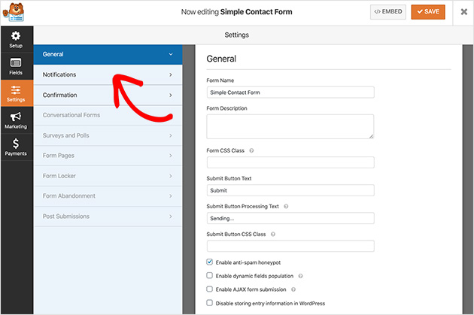The height and width of the screenshot is (315, 474).
Task: Click the WPForms bear mascot logo
Action: point(16,13)
